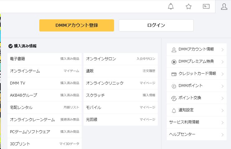Click the ポイント交換 exchange icon
This screenshot has height=149, width=231.
click(x=174, y=98)
